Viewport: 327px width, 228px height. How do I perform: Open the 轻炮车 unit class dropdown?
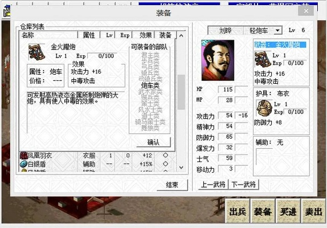277,31
